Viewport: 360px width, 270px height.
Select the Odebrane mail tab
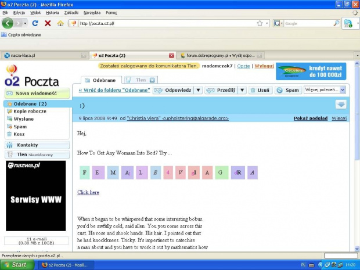pos(101,80)
